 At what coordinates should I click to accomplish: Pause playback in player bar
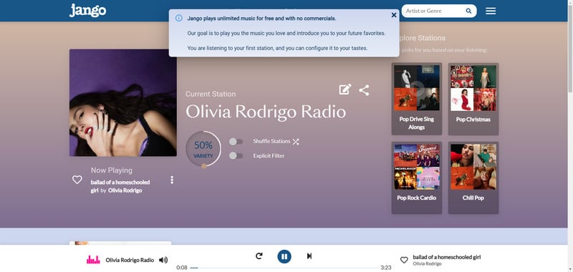point(284,256)
